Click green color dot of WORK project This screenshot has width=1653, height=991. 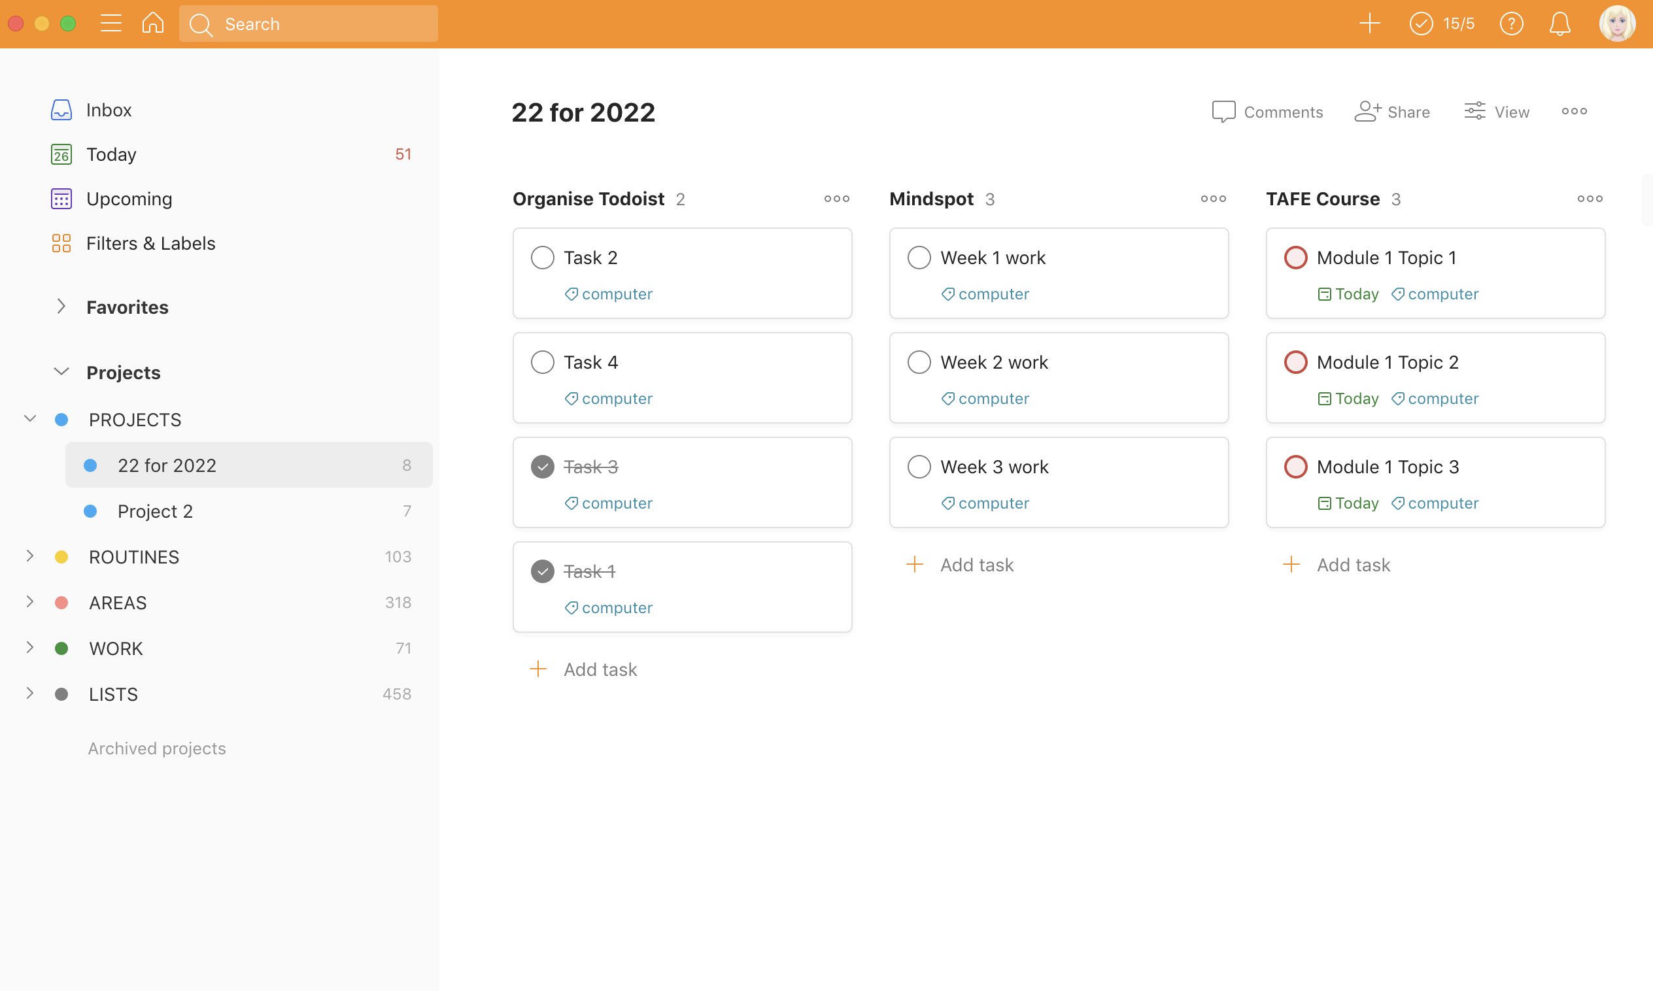pos(61,648)
